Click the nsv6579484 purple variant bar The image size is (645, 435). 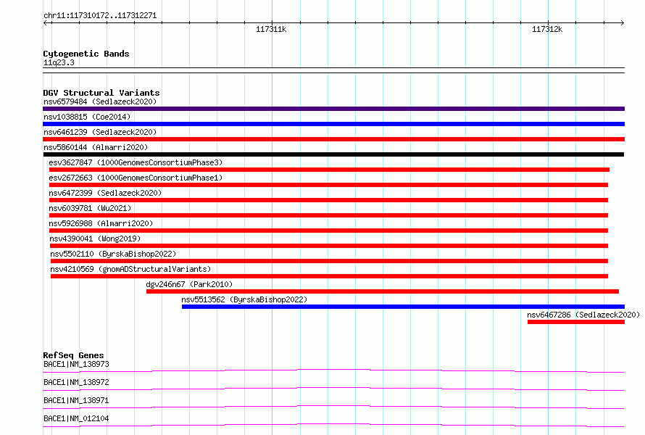333,109
